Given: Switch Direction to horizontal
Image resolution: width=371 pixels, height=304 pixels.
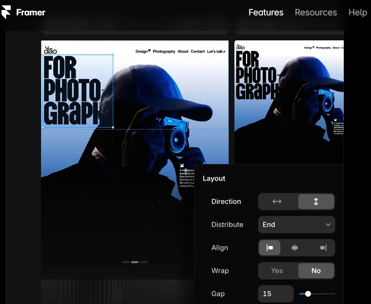Looking at the screenshot, I should coord(277,201).
